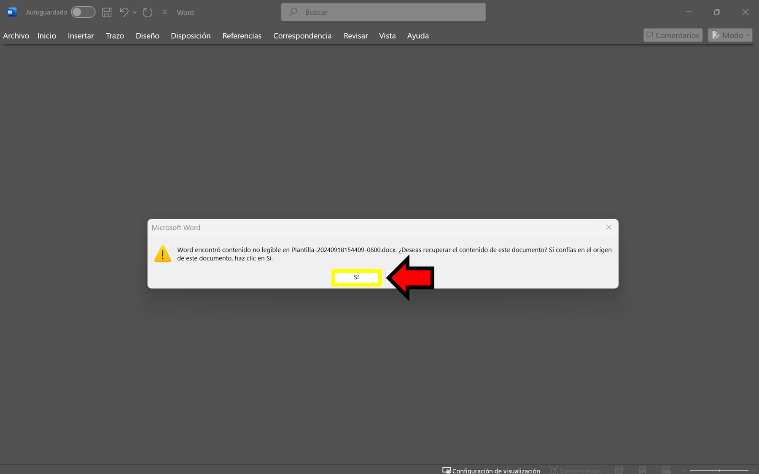Open Configuración de visualización in status bar

click(491, 470)
